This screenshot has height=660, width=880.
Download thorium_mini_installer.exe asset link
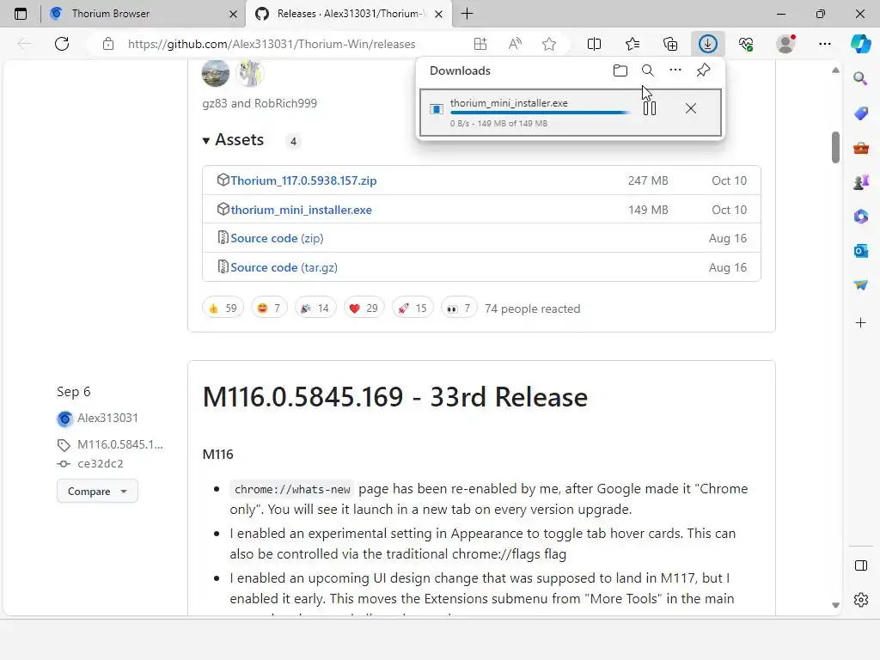301,210
